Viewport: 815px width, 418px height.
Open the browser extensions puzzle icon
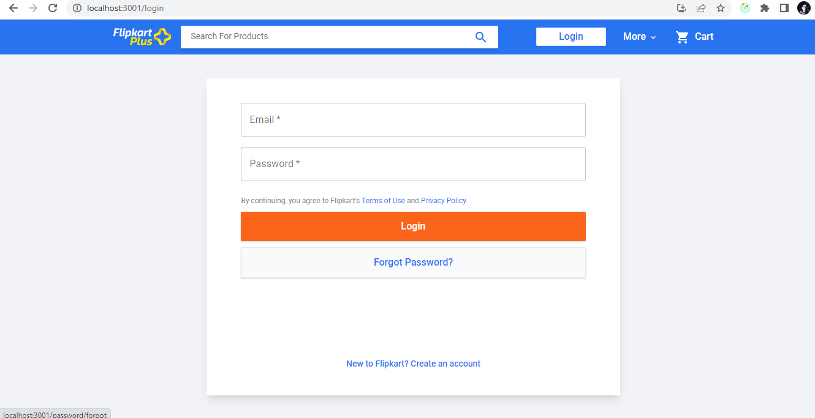point(764,9)
